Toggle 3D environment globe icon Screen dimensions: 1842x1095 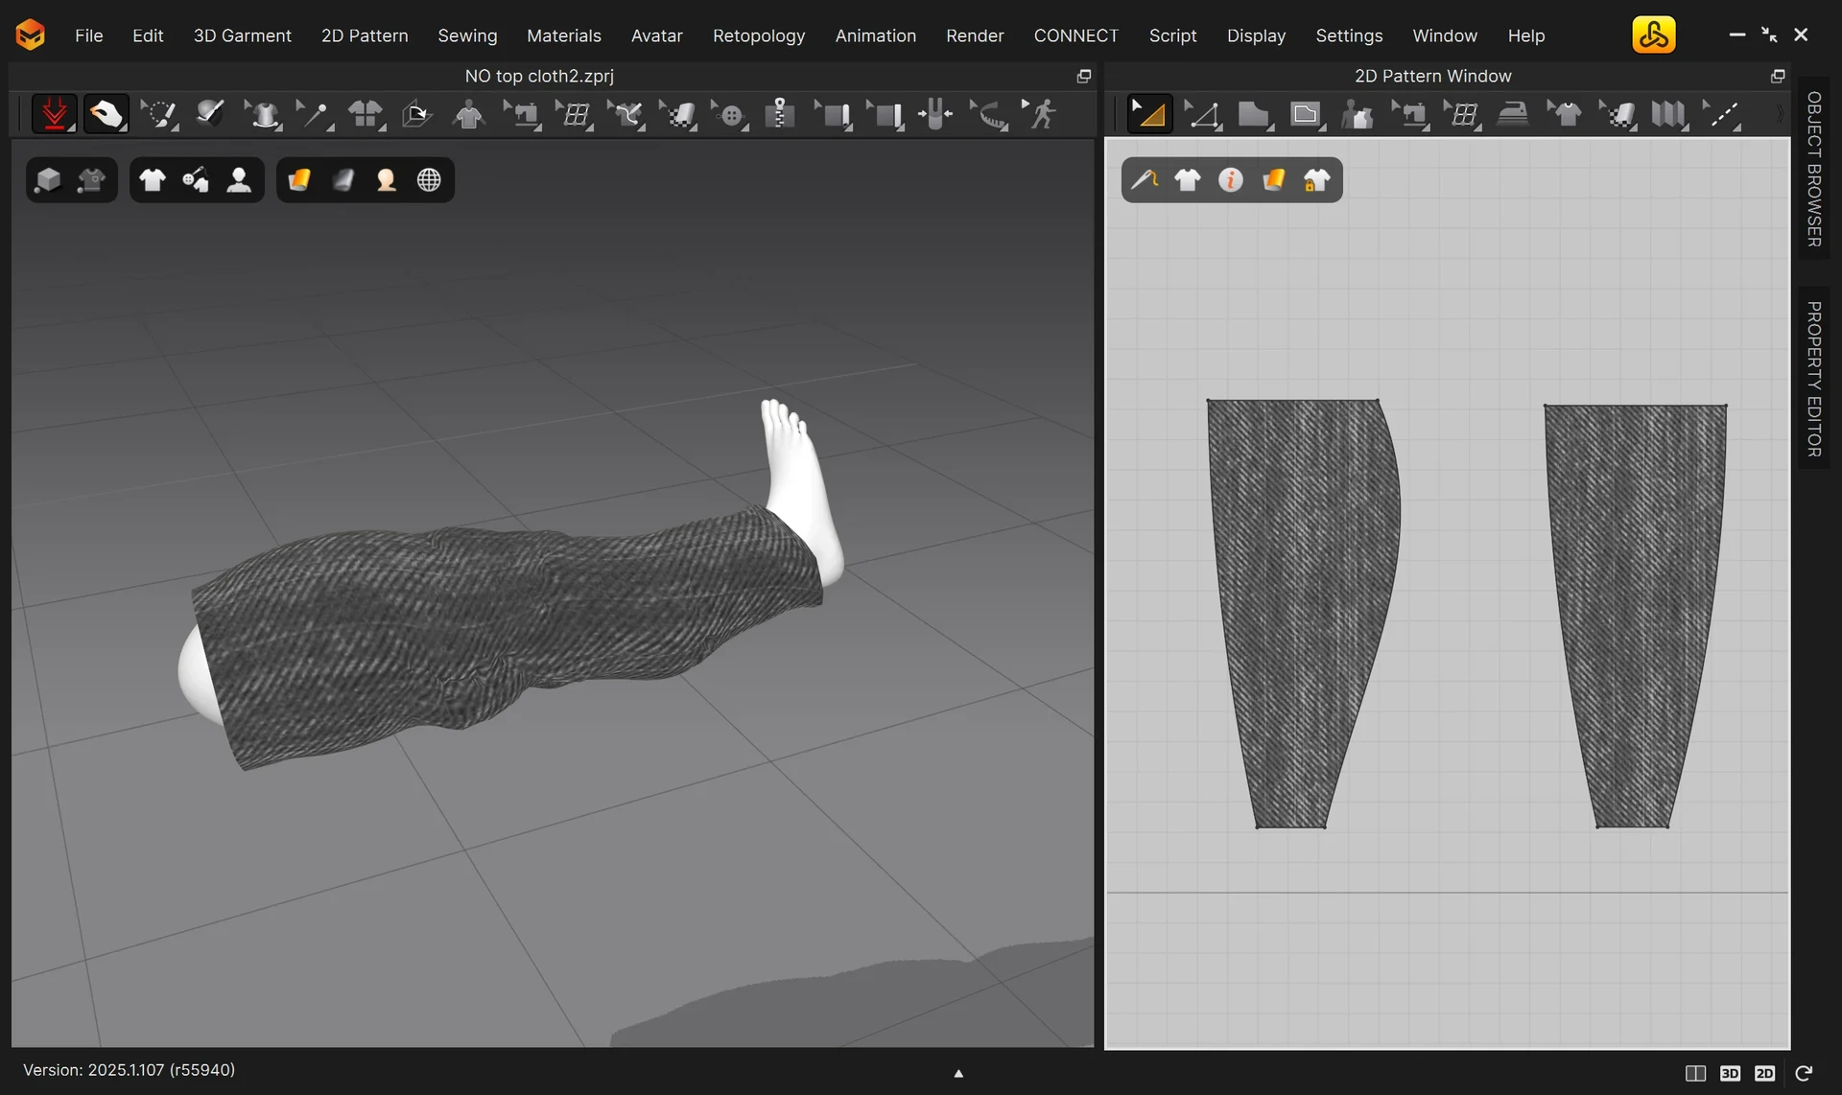[429, 180]
